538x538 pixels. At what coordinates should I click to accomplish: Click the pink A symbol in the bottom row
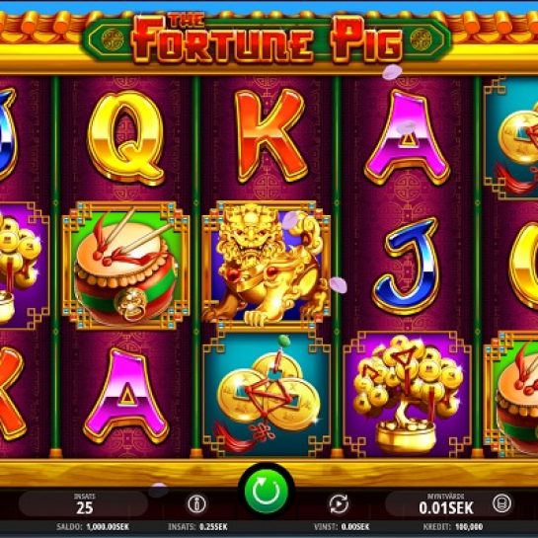(126, 396)
